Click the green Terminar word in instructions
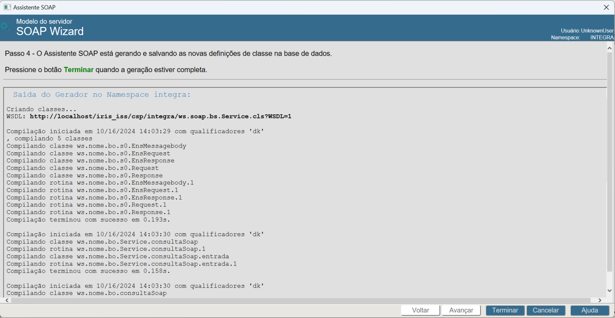Screen dimensions: 615x318 coord(78,70)
